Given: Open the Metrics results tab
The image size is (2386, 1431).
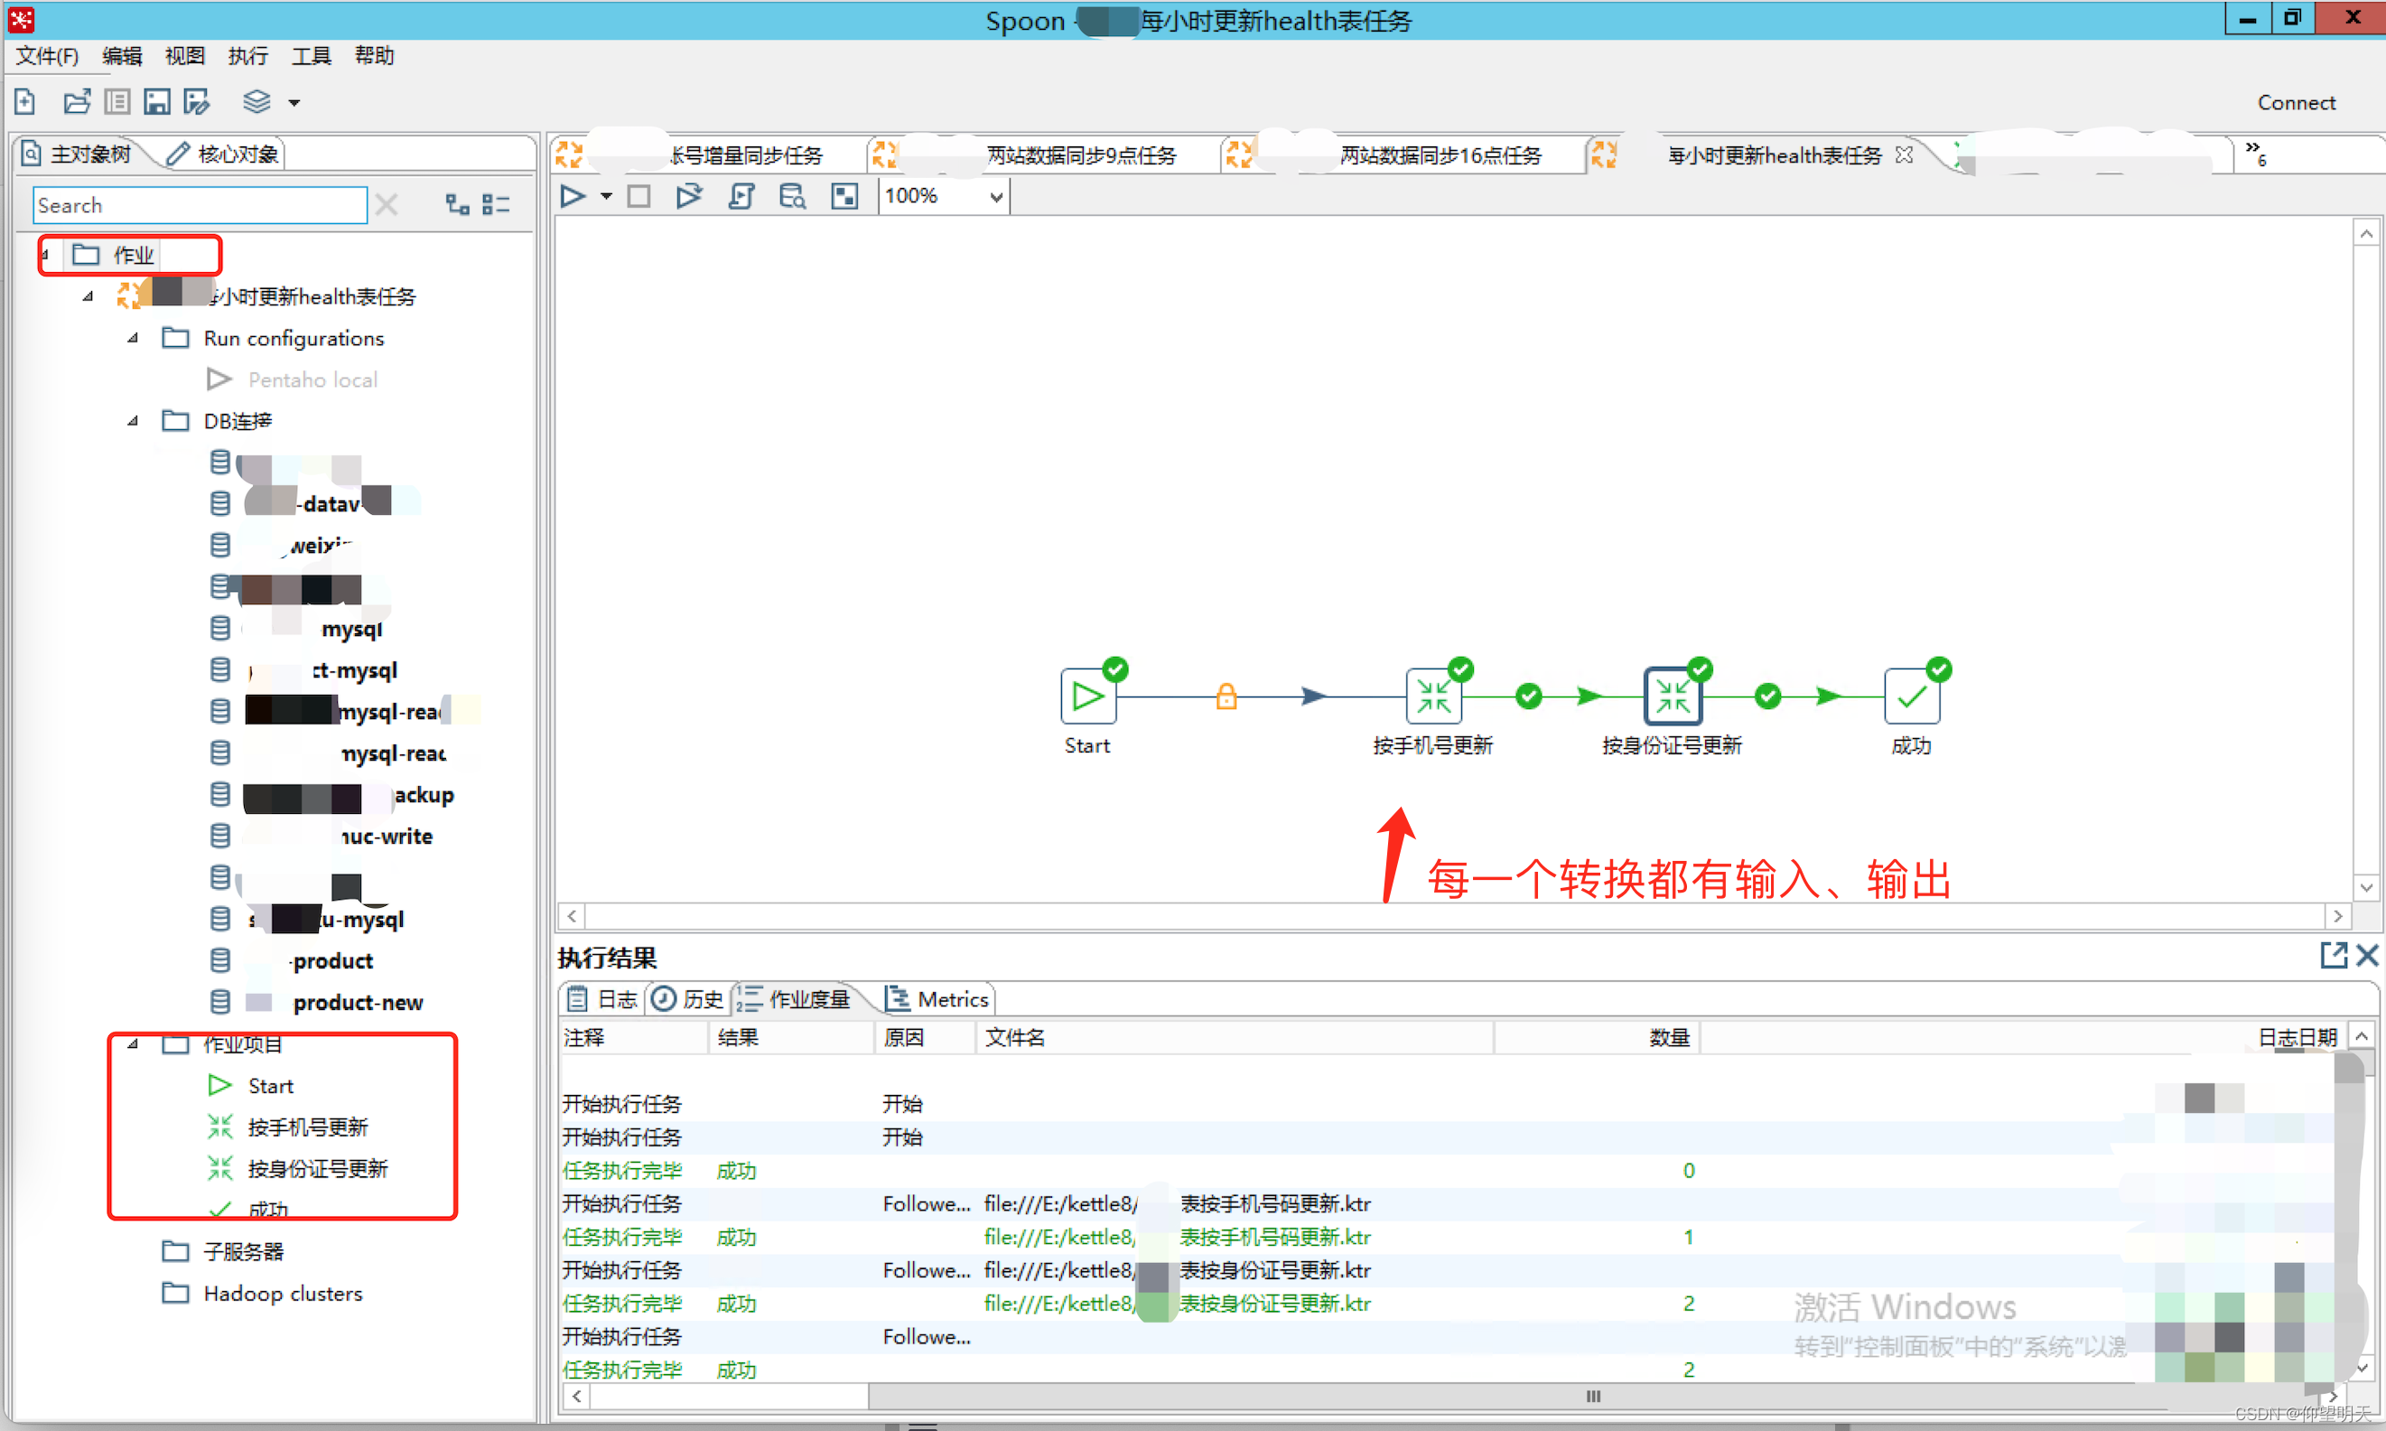Looking at the screenshot, I should tap(937, 999).
